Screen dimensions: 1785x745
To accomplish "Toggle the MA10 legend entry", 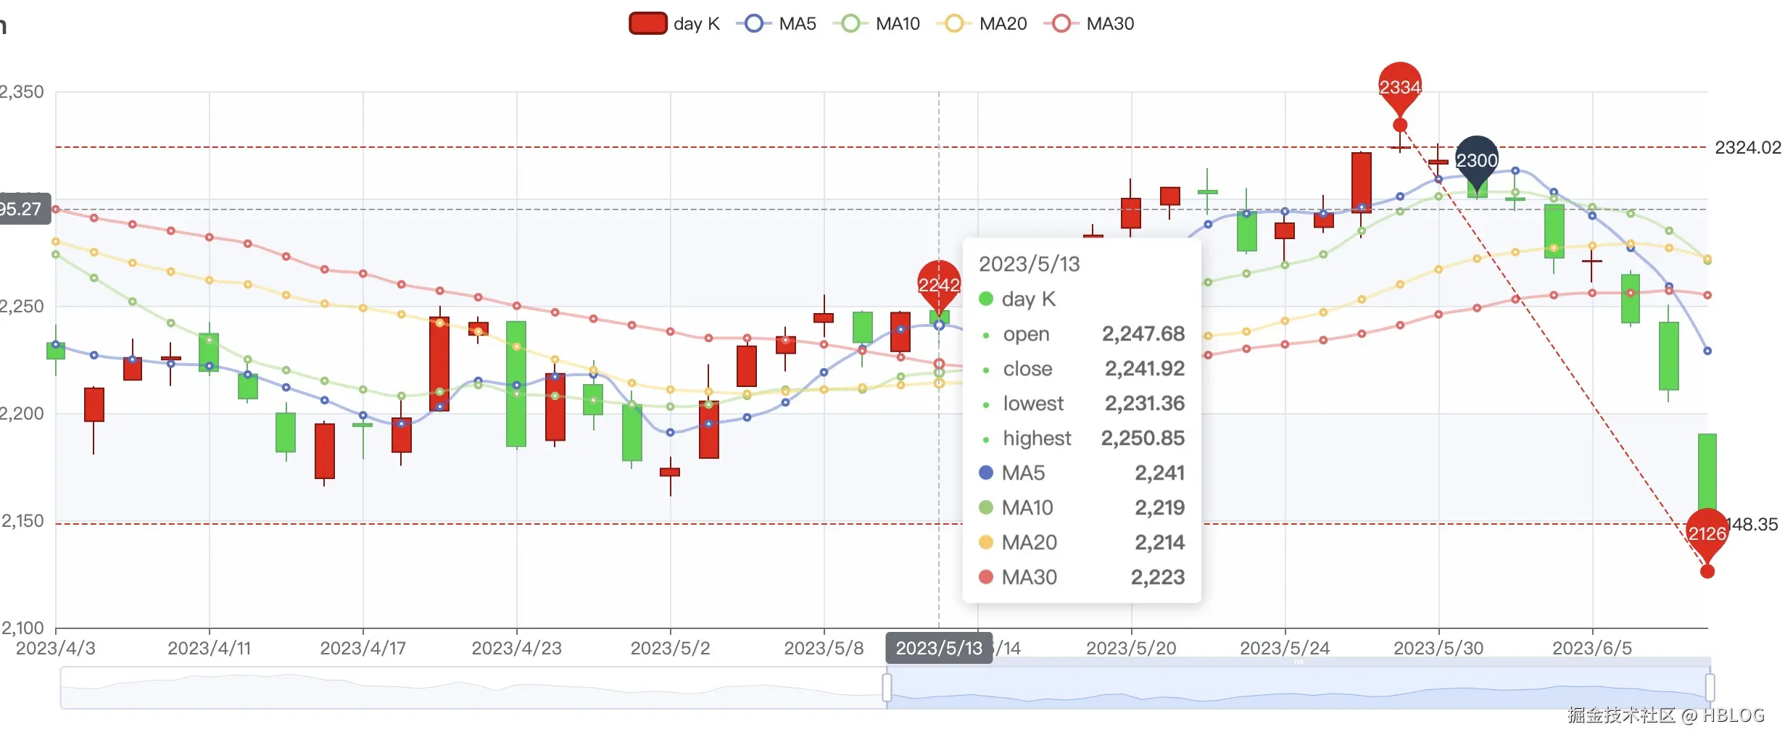I will click(877, 24).
